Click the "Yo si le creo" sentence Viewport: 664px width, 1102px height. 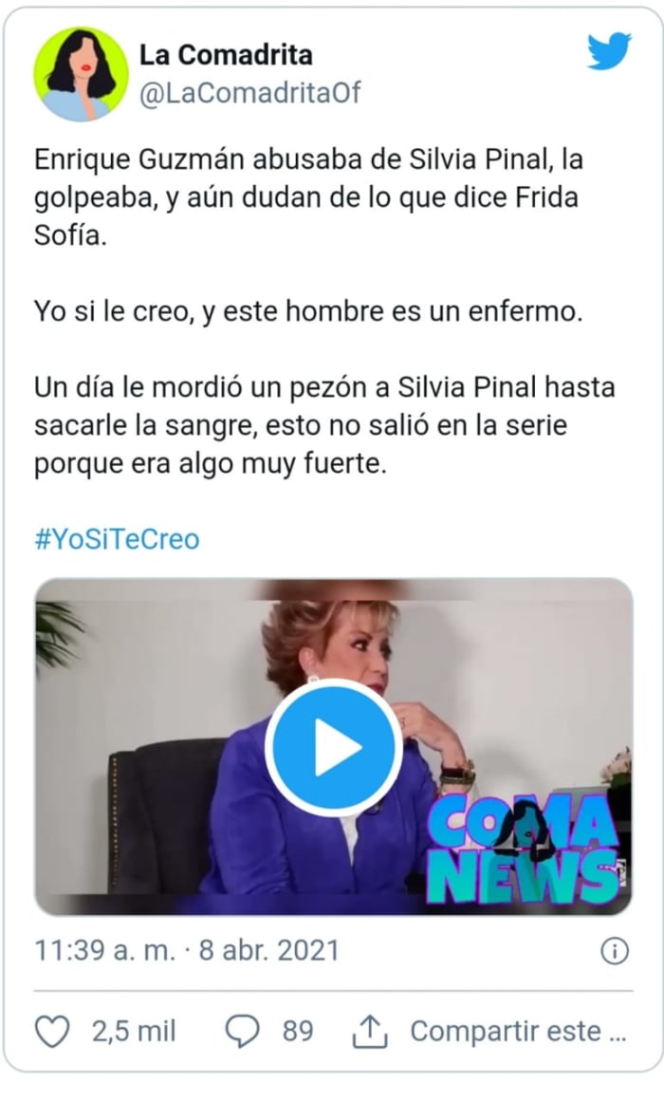click(x=308, y=311)
